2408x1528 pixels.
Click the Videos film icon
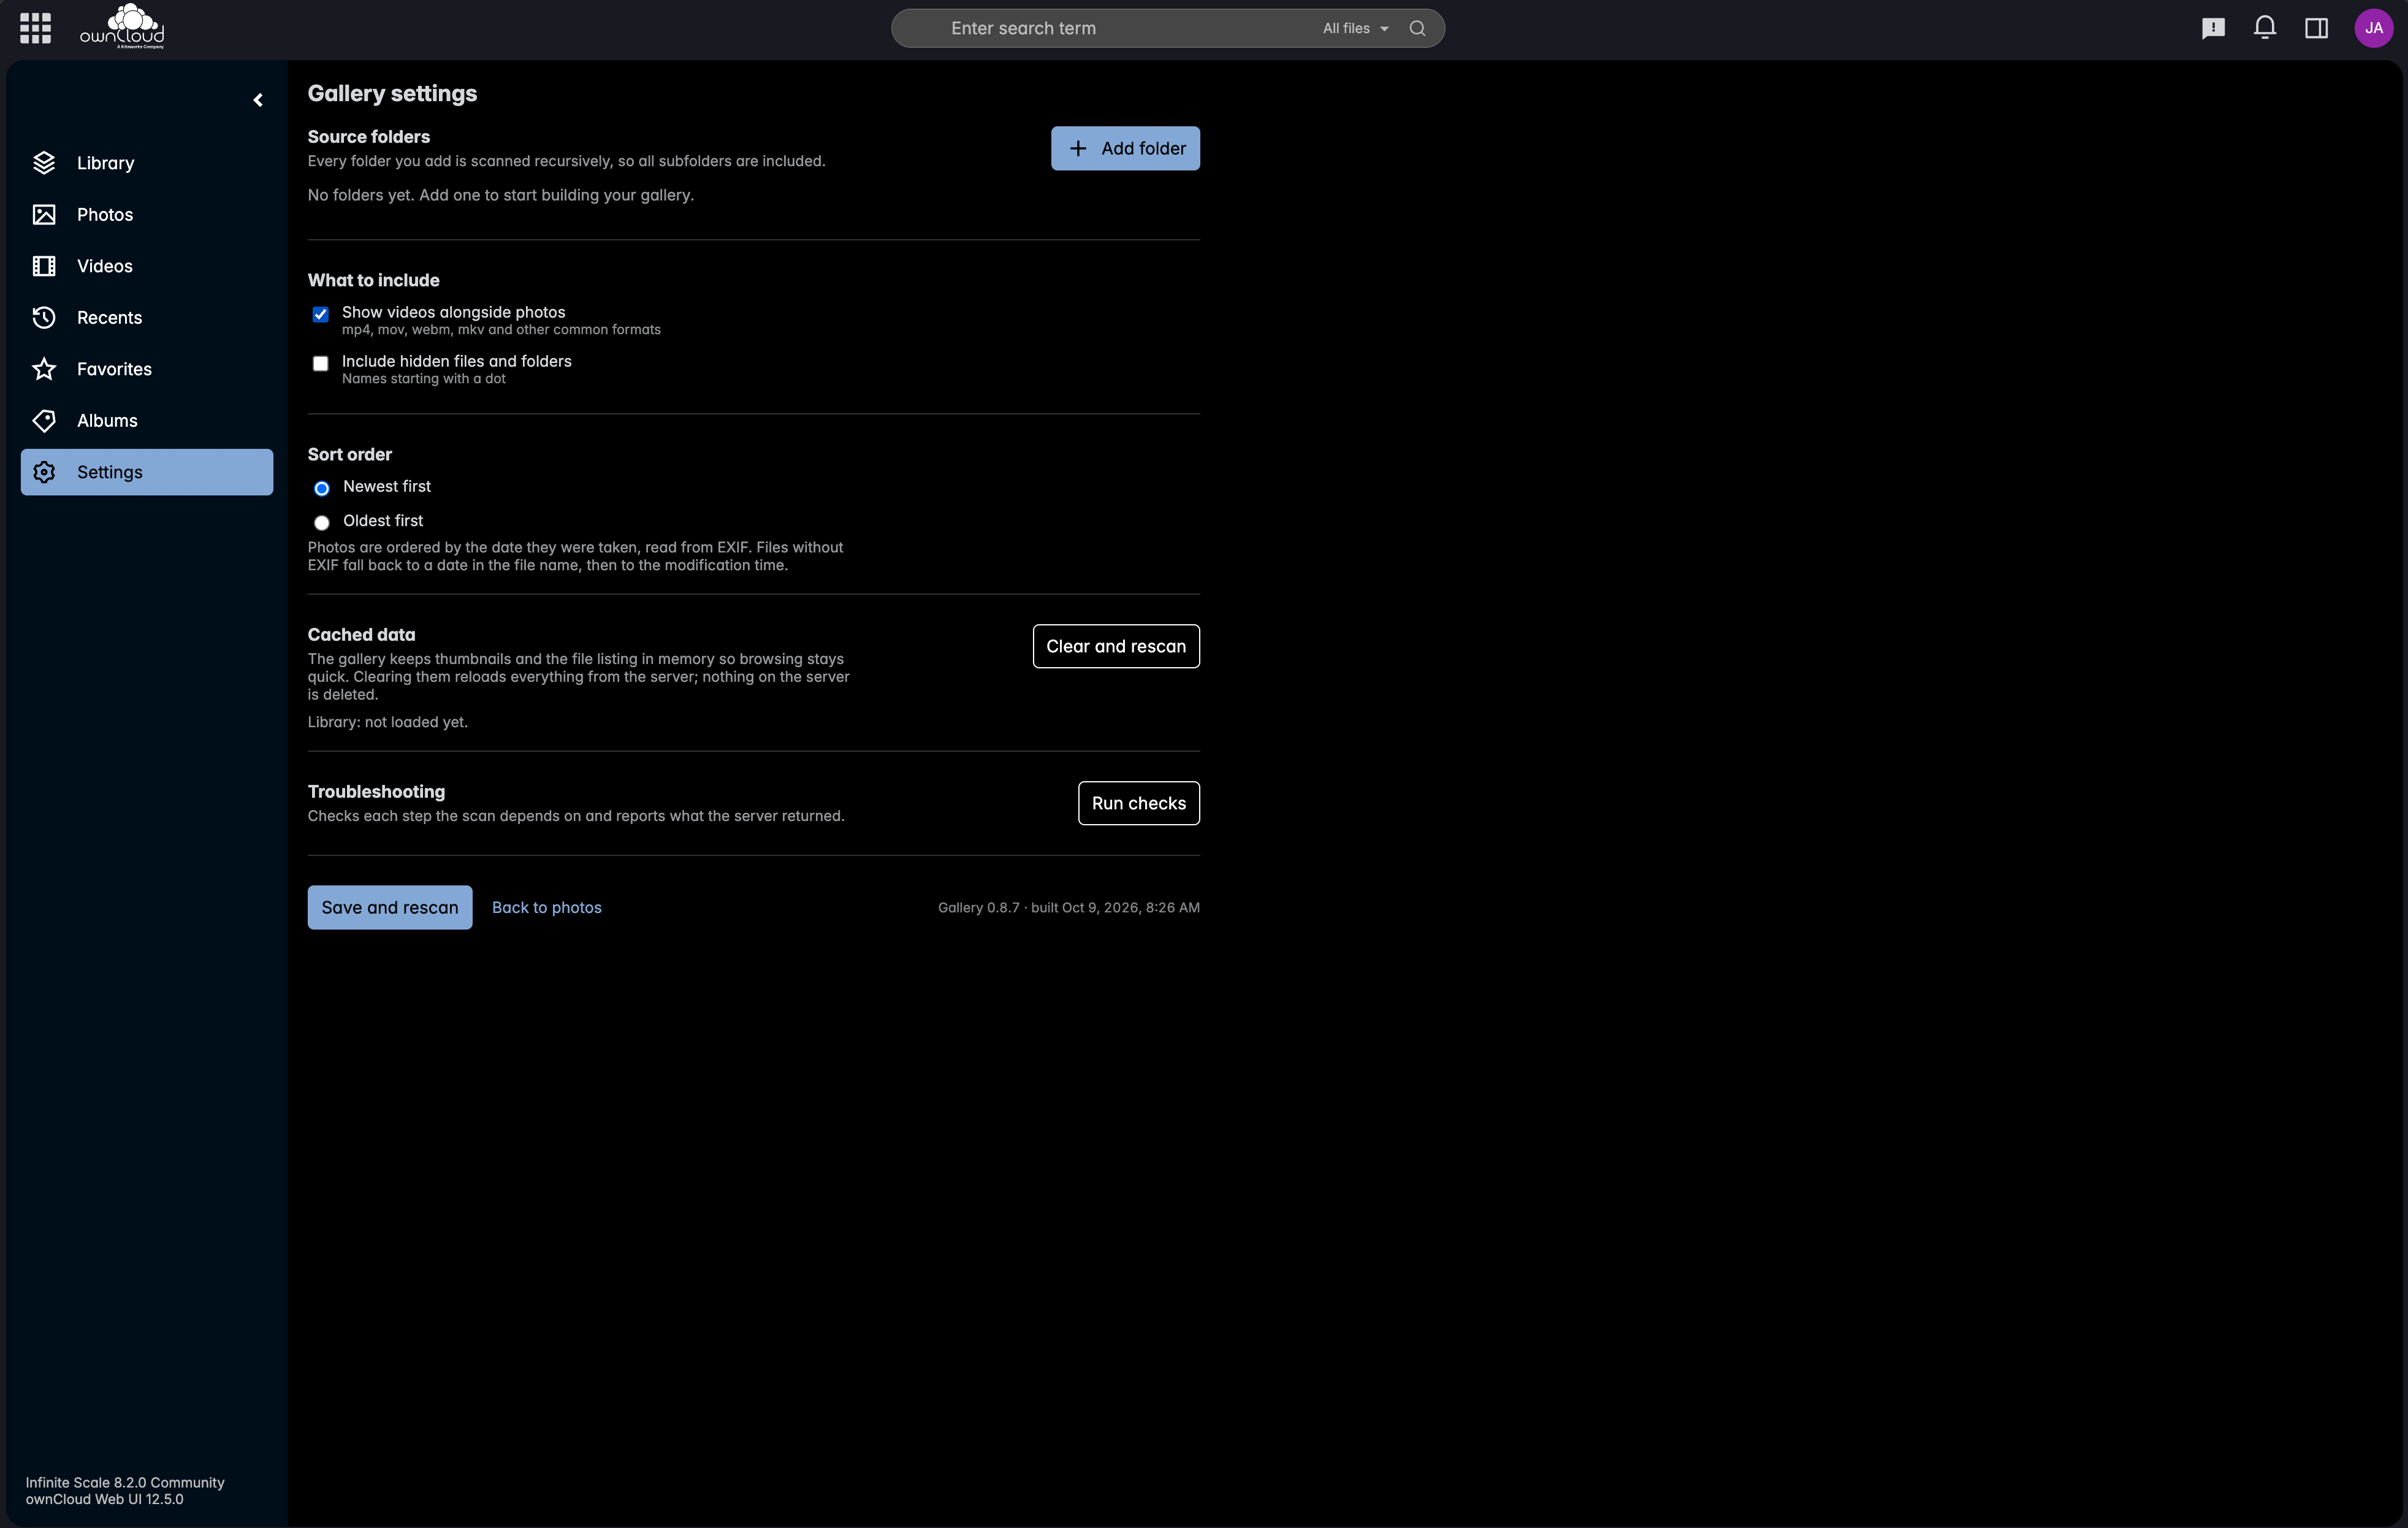44,266
